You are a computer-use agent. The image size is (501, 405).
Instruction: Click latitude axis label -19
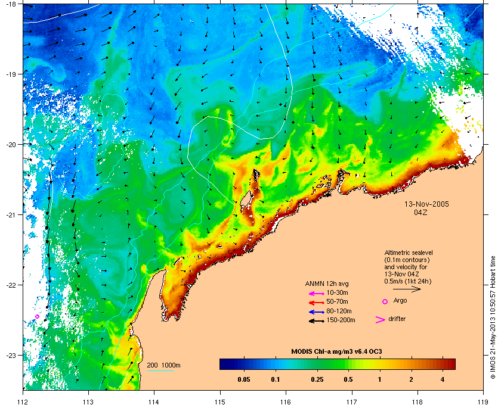tap(11, 74)
